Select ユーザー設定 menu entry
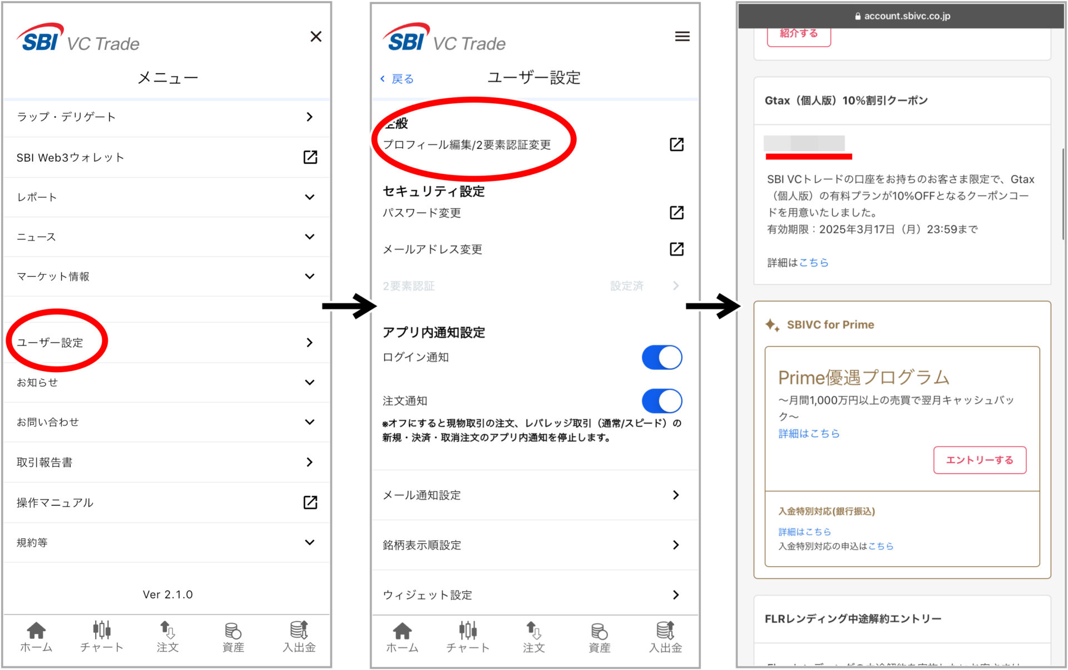The image size is (1068, 670). (x=50, y=343)
